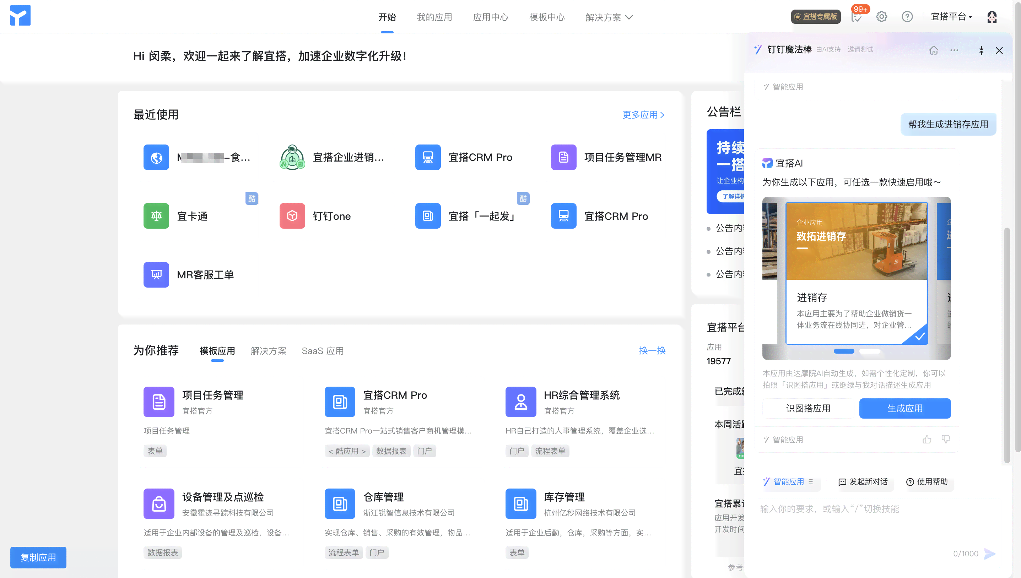The width and height of the screenshot is (1021, 578).
Task: Open settings gear in top bar
Action: pos(882,17)
